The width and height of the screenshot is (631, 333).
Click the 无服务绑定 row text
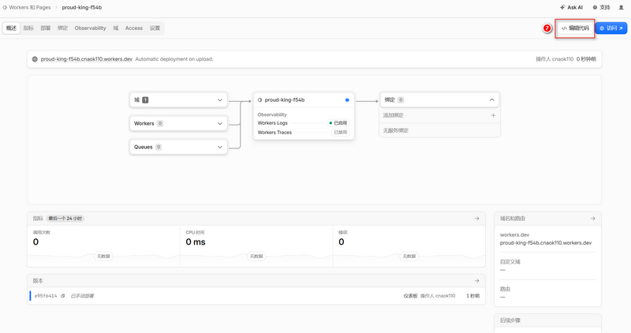(396, 131)
